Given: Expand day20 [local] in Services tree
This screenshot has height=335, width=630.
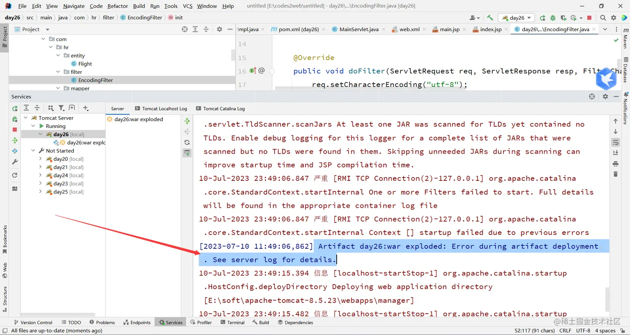Looking at the screenshot, I should 40,159.
